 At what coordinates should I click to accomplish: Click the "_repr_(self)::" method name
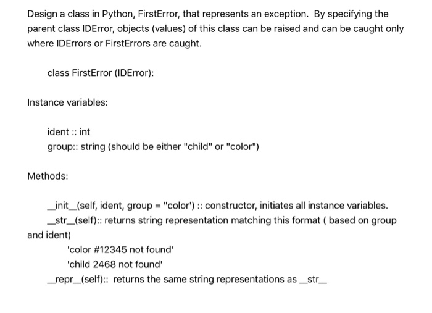[x=77, y=280]
